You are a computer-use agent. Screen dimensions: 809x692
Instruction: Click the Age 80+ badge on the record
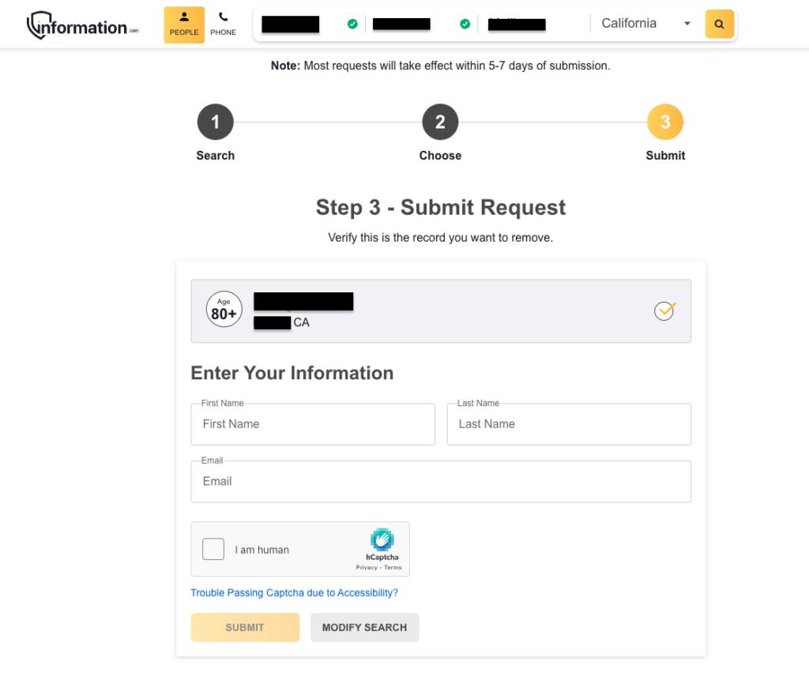[x=224, y=310]
